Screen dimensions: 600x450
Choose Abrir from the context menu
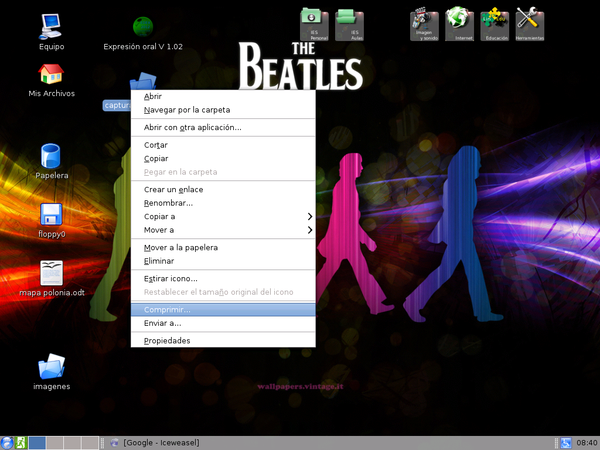coord(223,97)
